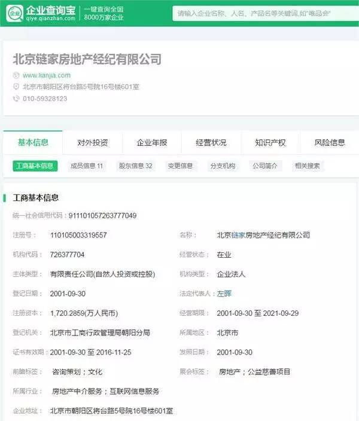Click the phone icon beside 010-59328123
359x421 pixels.
coord(16,98)
